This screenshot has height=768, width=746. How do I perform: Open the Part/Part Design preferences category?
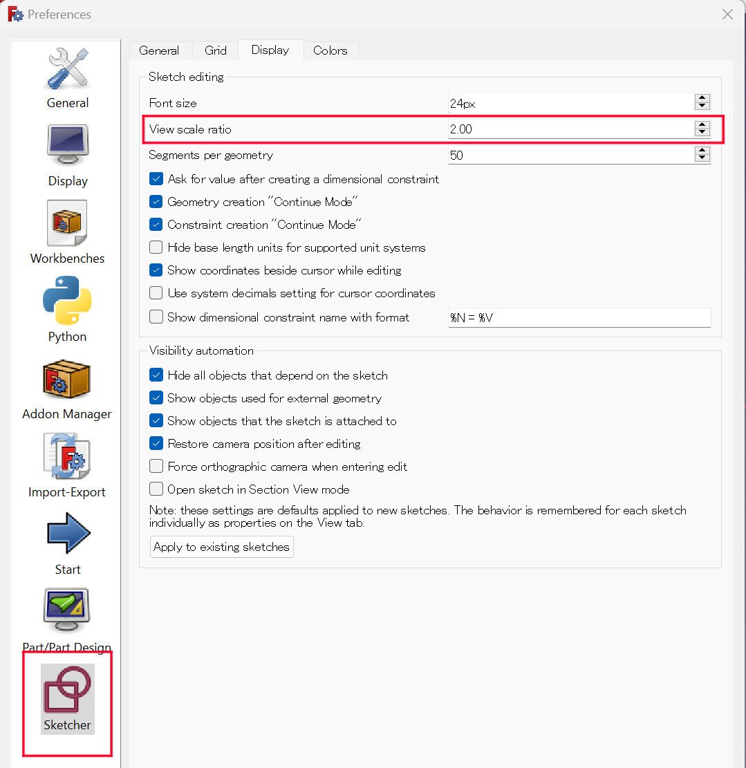point(66,621)
